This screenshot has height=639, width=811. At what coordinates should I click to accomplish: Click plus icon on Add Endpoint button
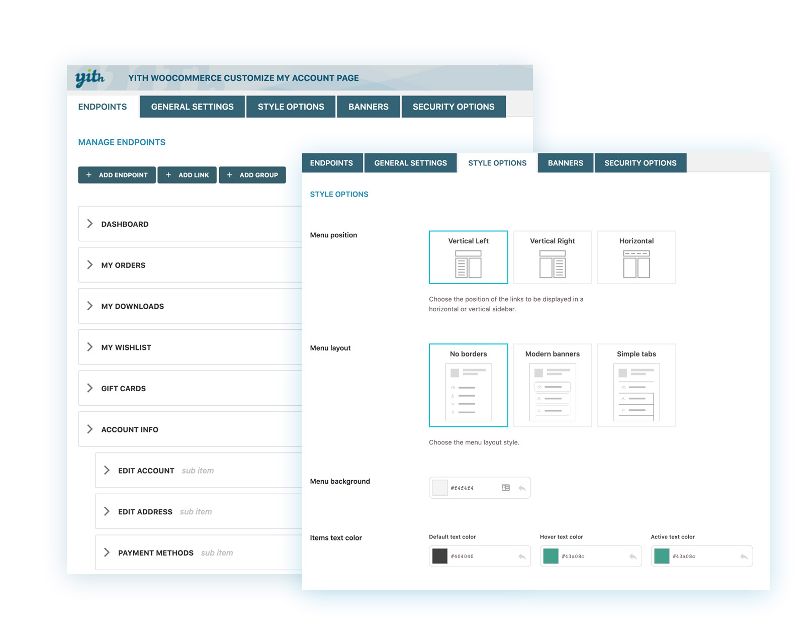89,175
